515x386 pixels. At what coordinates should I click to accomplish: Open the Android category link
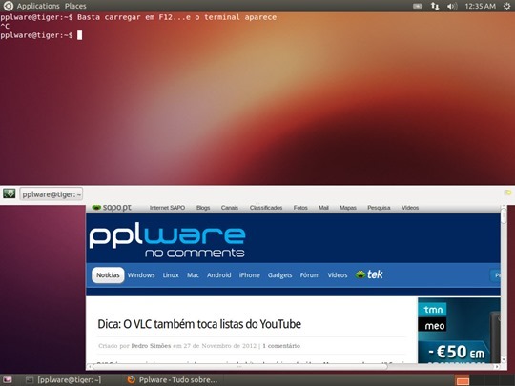coord(218,275)
